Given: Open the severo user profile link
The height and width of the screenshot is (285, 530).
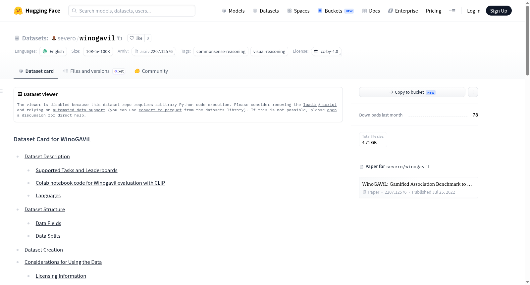Looking at the screenshot, I should click(x=67, y=38).
